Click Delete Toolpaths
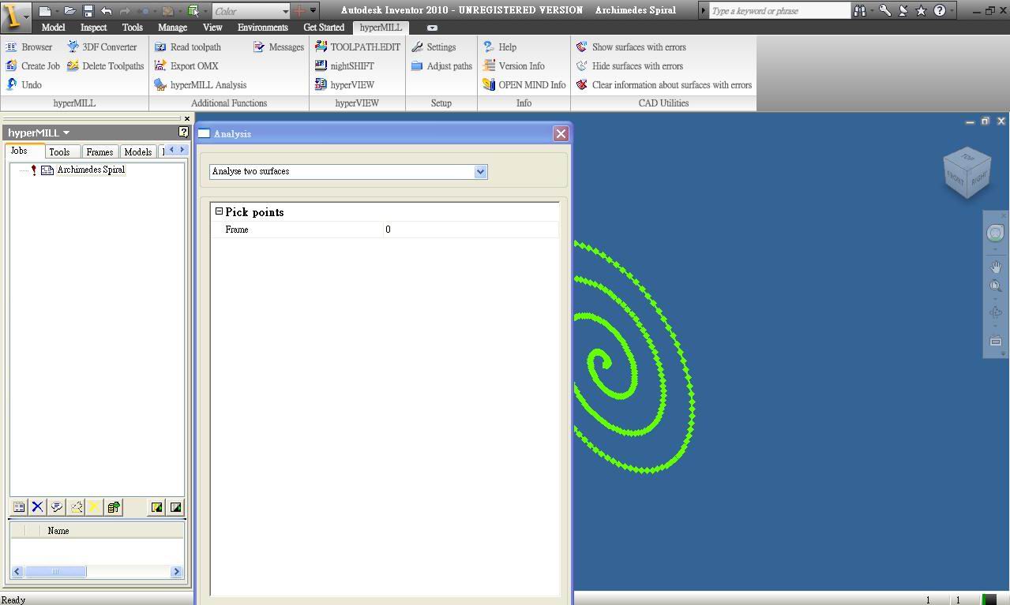Image resolution: width=1010 pixels, height=605 pixels. pos(105,66)
